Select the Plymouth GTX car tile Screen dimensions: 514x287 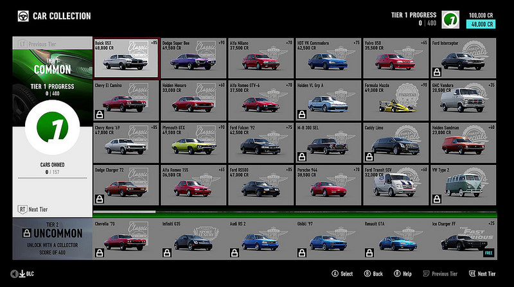coord(193,143)
